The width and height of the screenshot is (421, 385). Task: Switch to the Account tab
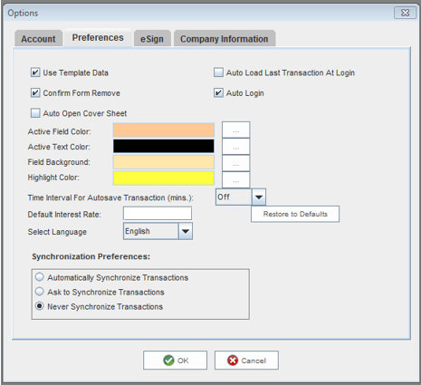pos(38,38)
